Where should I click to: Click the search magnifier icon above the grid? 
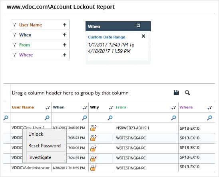(187, 93)
